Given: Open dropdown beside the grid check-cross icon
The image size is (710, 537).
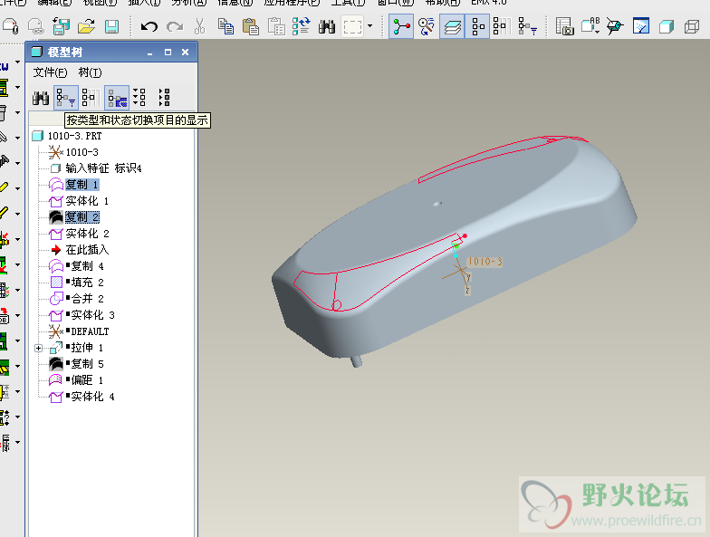Looking at the screenshot, I should coord(18,290).
